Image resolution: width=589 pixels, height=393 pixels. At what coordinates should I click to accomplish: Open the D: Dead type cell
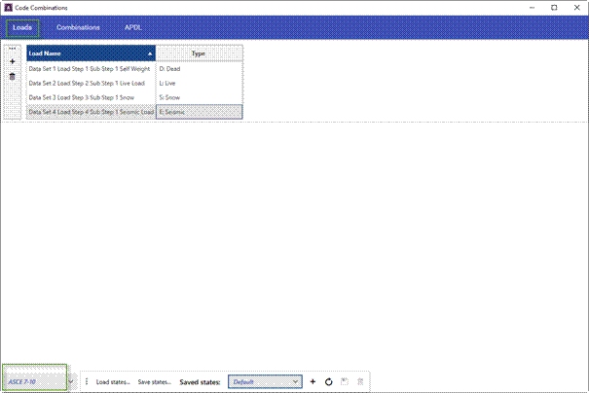199,69
